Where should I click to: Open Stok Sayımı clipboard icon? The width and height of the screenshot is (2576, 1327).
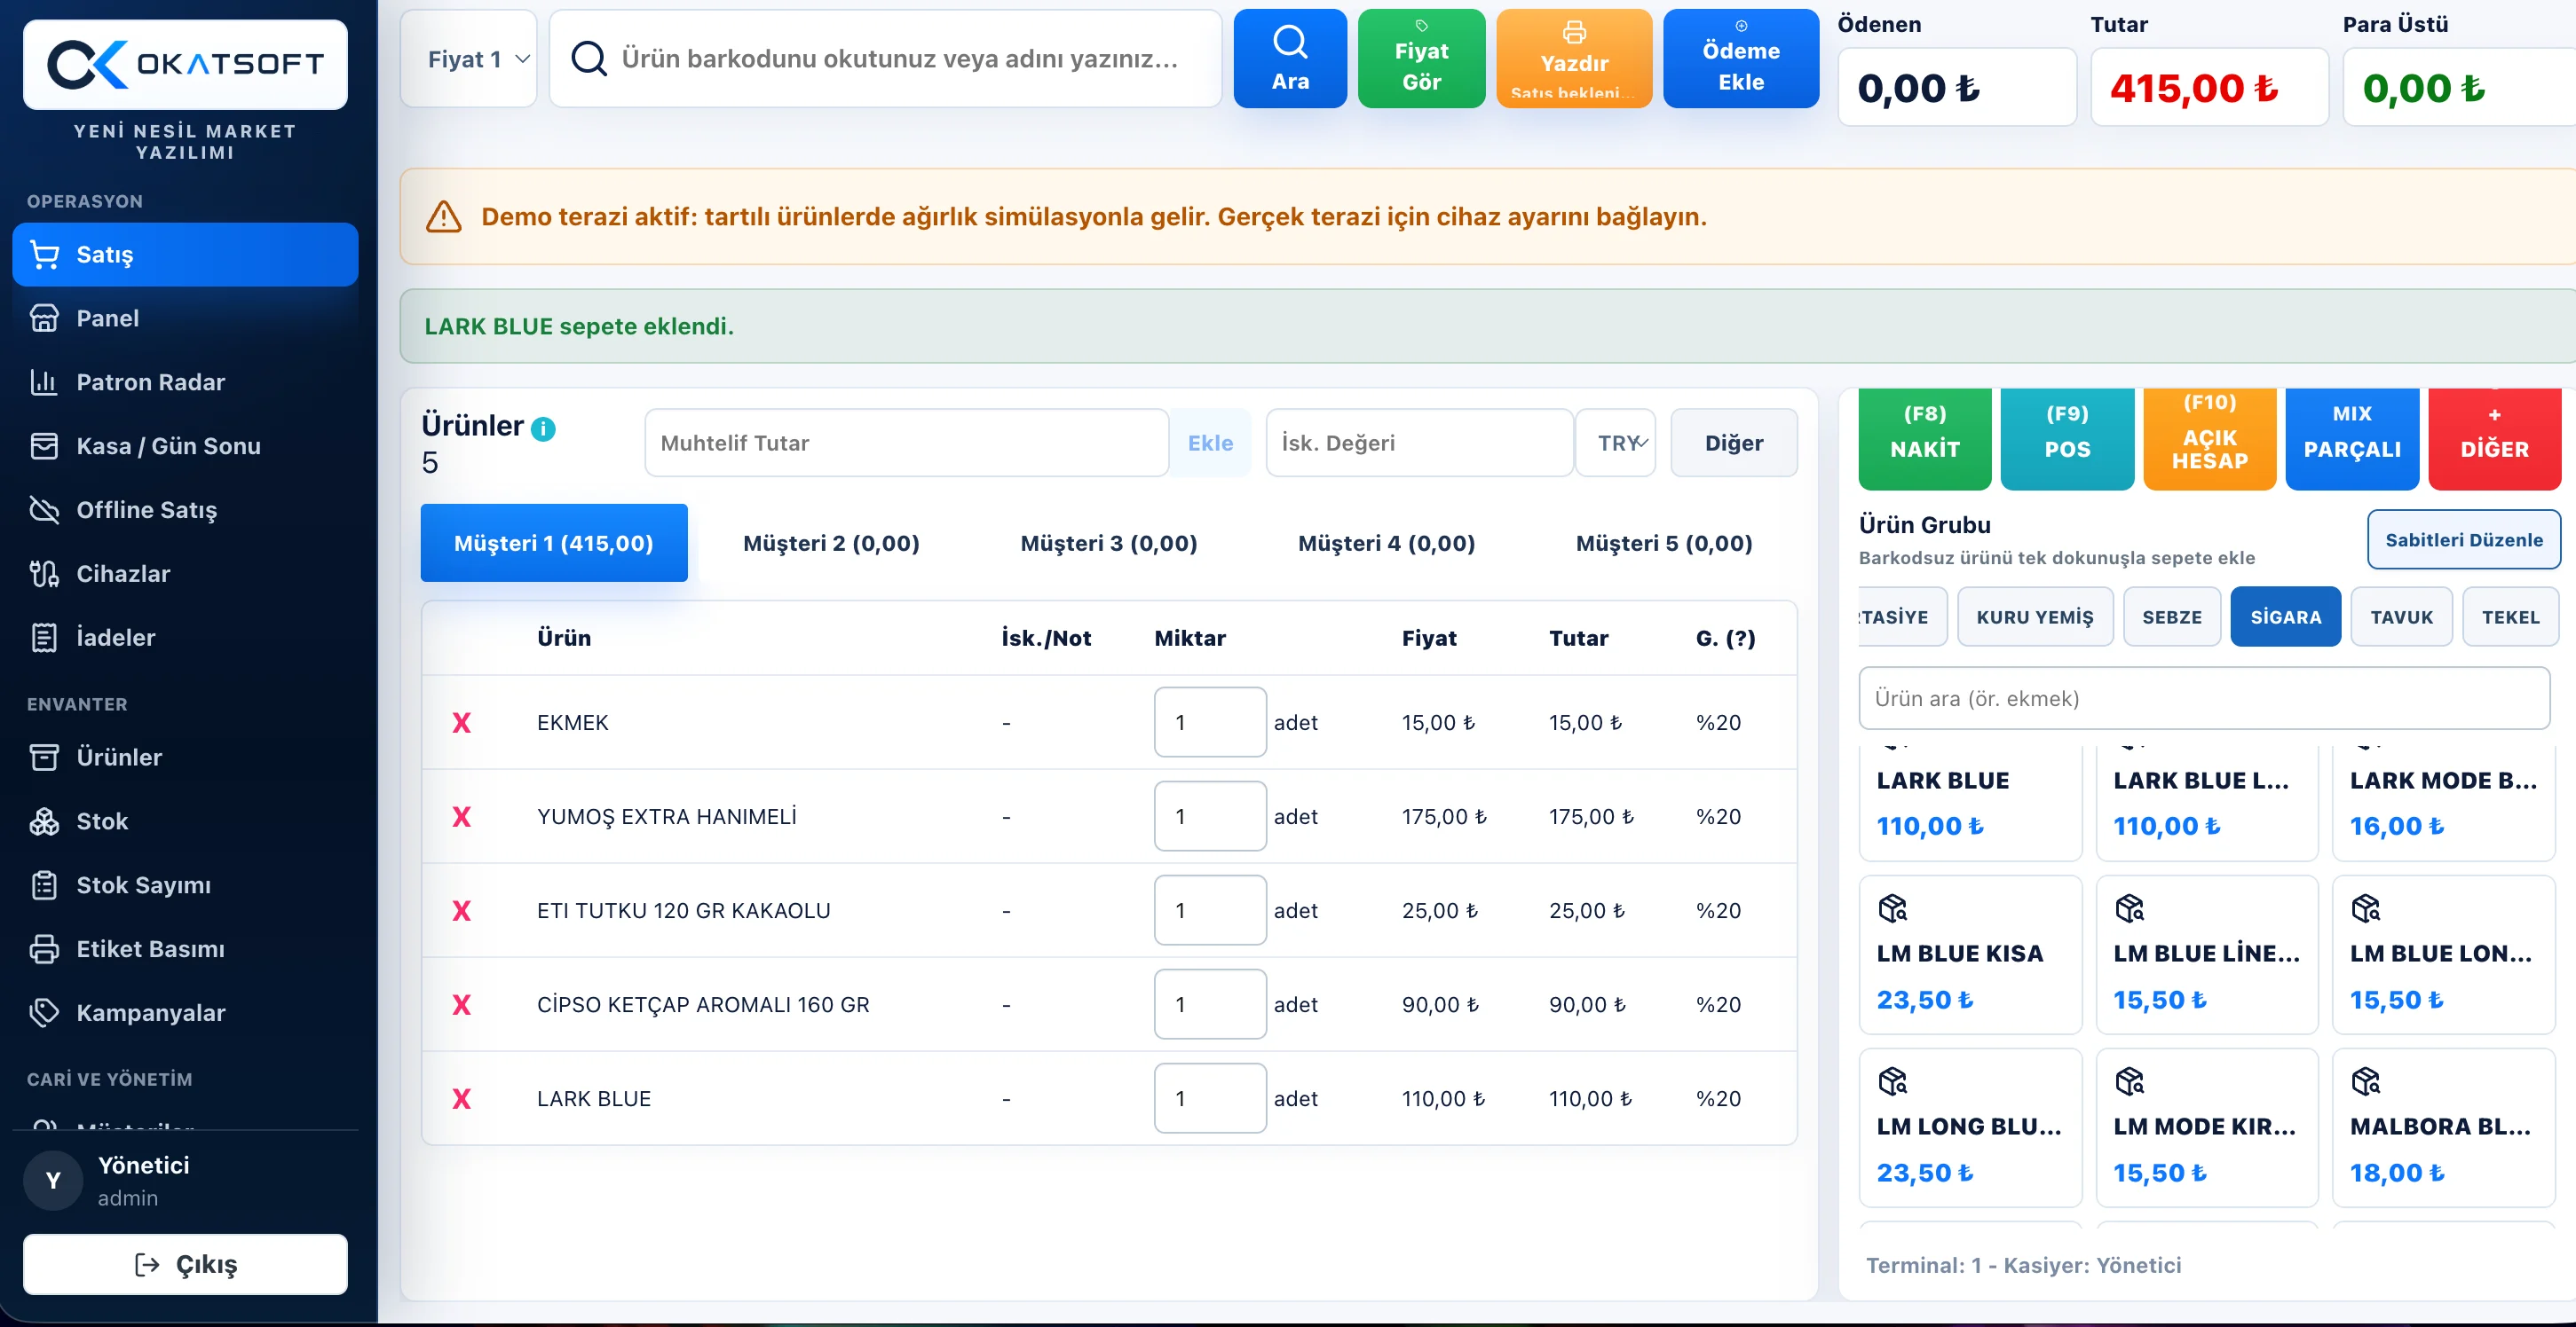[x=44, y=885]
